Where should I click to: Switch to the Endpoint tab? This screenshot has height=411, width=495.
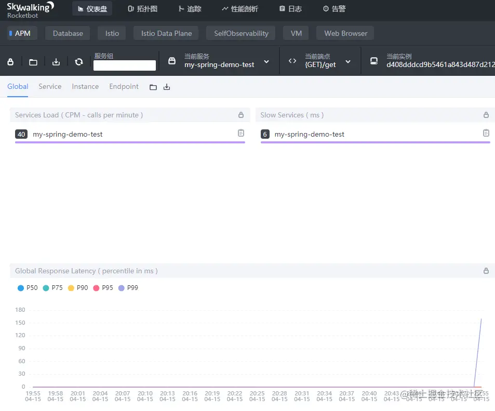(124, 87)
